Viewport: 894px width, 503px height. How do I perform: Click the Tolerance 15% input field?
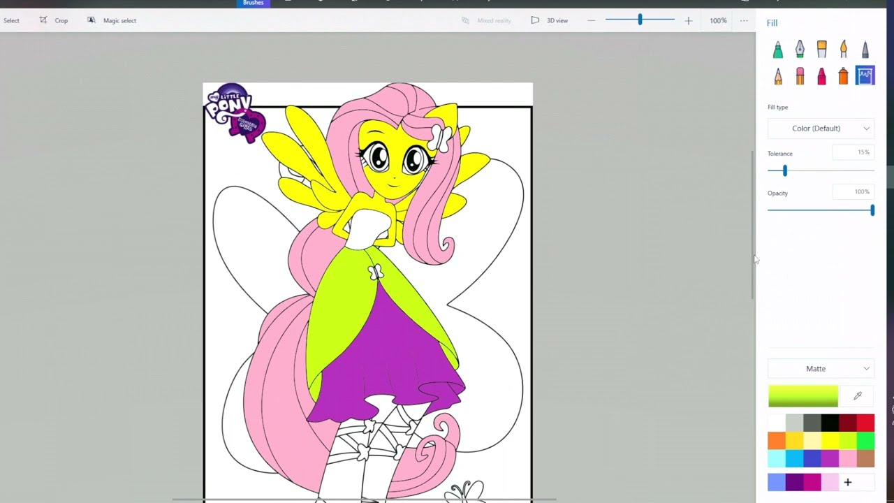853,152
